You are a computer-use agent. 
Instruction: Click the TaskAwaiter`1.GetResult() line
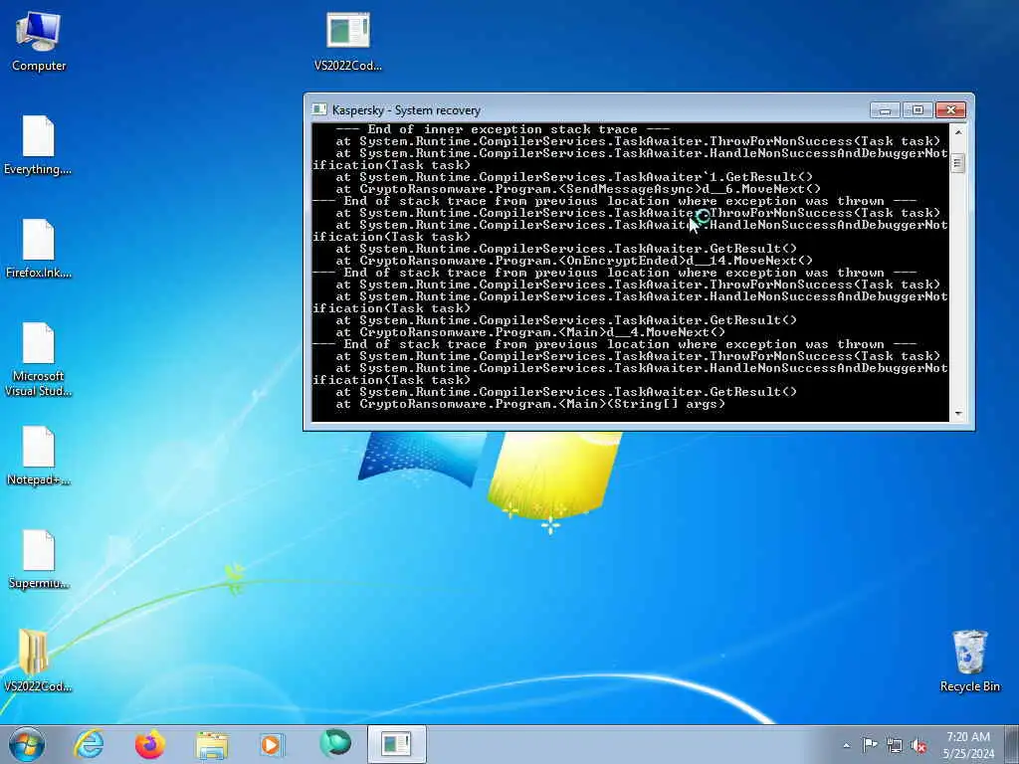[x=574, y=177]
